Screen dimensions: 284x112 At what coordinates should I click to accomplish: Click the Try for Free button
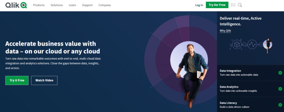(x=217, y=5)
